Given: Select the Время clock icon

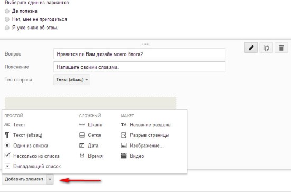Looking at the screenshot, I should [82, 156].
